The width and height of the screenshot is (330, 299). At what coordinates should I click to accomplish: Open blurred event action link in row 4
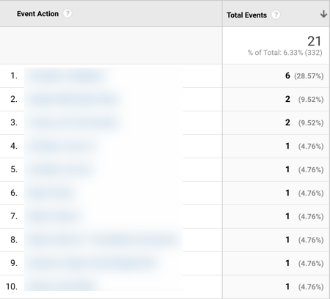(61, 146)
